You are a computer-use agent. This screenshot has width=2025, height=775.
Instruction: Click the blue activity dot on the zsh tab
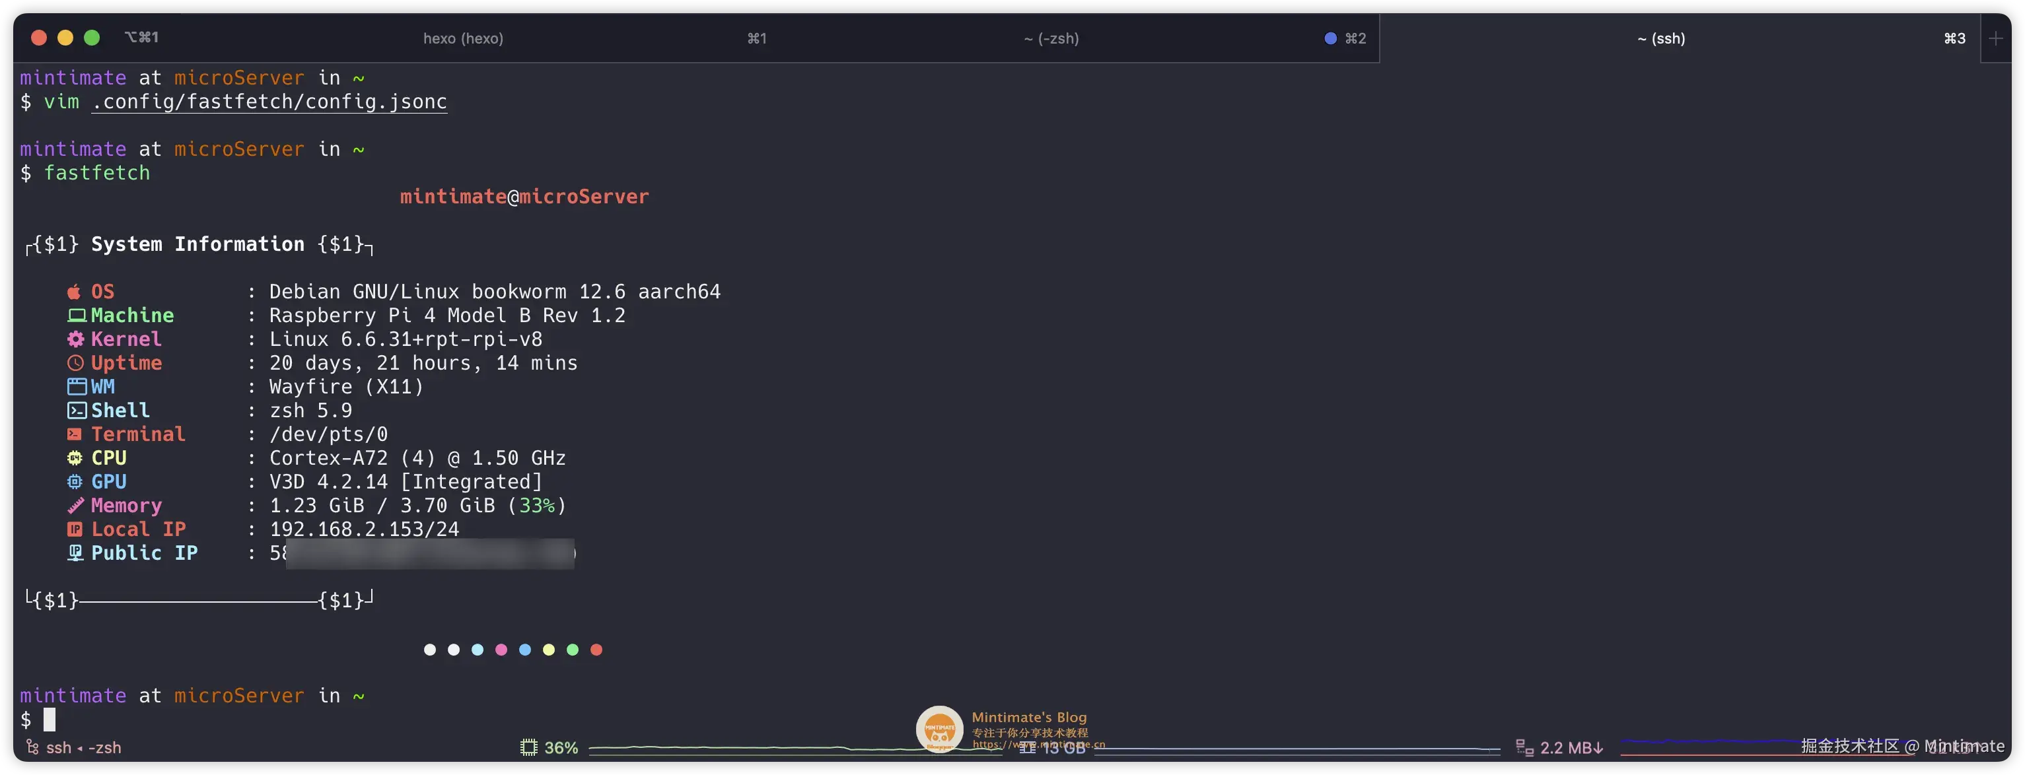[1330, 38]
